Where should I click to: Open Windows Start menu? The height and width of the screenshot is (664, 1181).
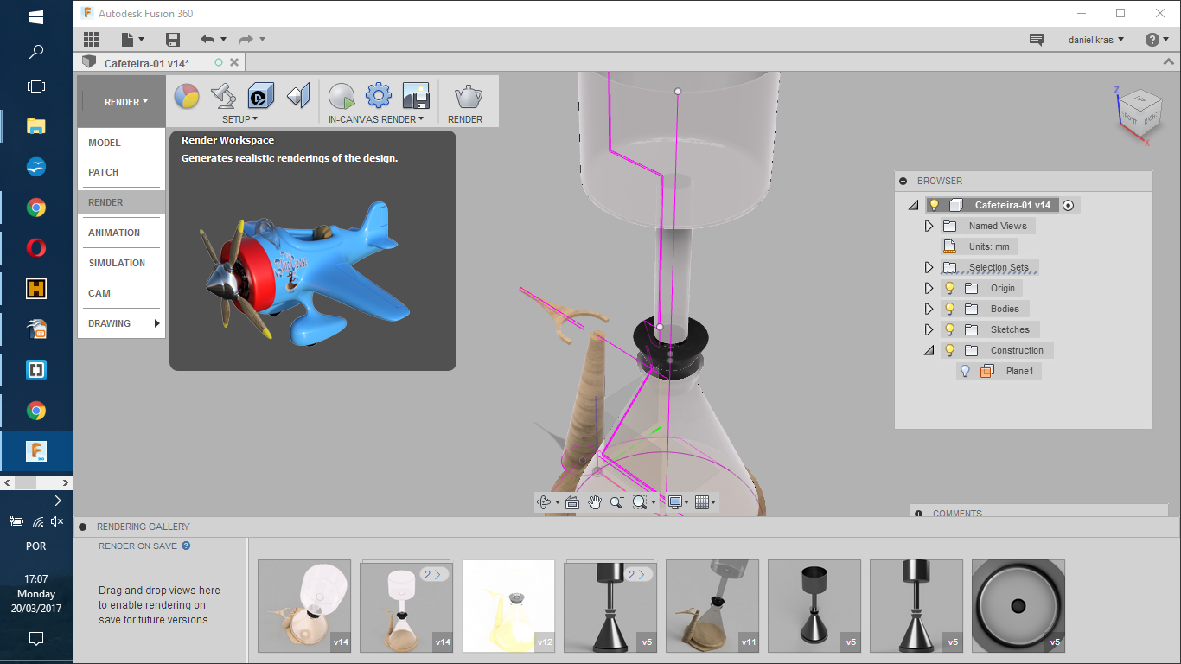coord(36,17)
